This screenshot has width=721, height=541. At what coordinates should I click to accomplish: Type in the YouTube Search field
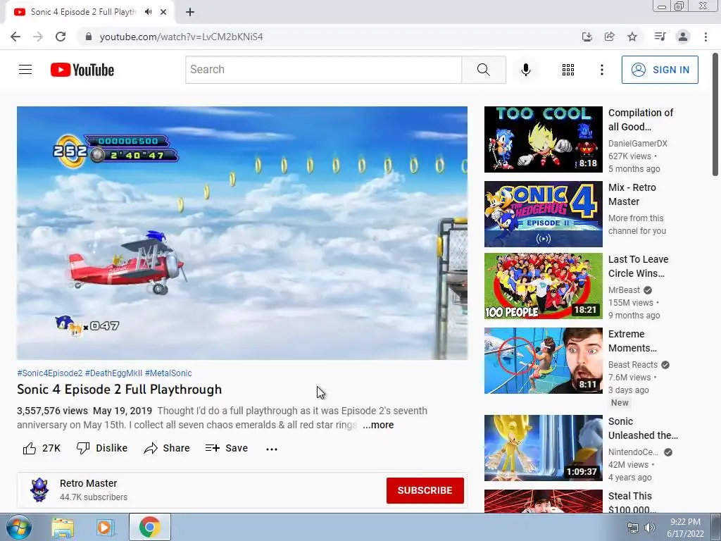323,70
